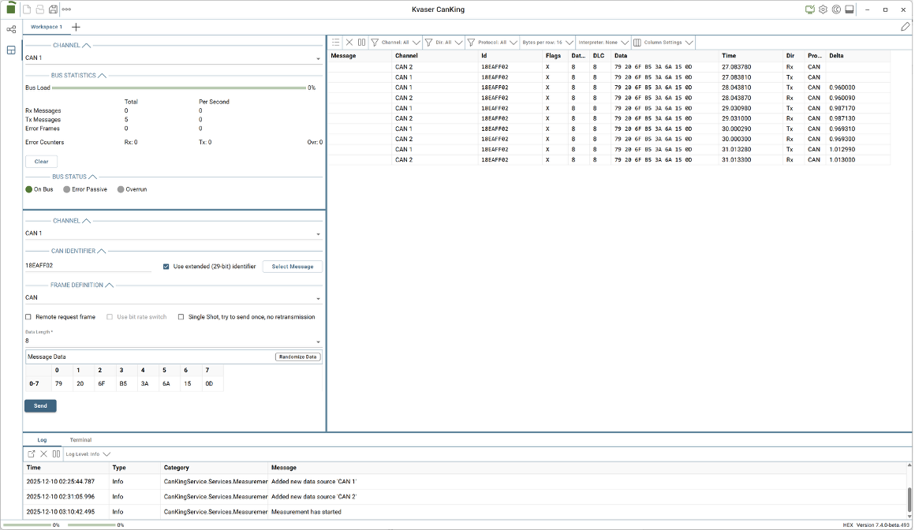Click the Randomize Data button
The width and height of the screenshot is (915, 530).
point(298,356)
